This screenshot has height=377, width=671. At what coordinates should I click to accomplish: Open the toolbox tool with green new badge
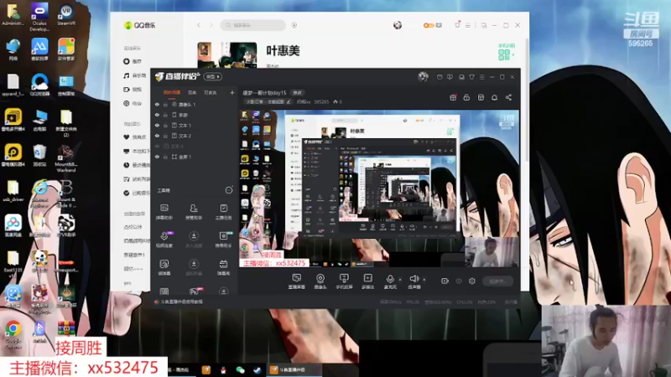223,240
